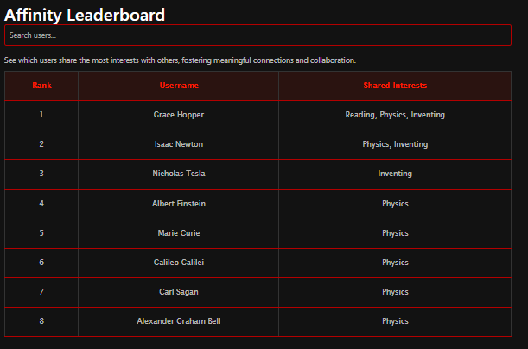Click the Affinity Leaderboard heading
The width and height of the screenshot is (528, 349).
(x=85, y=15)
